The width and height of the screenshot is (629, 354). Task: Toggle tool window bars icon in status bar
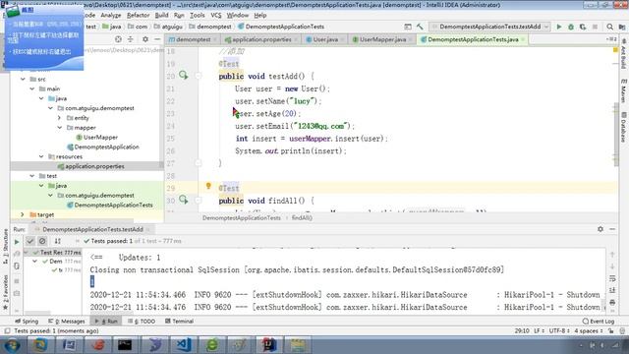pyautogui.click(x=7, y=330)
